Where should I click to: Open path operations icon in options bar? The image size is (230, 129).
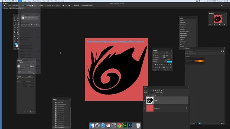coord(63,6)
